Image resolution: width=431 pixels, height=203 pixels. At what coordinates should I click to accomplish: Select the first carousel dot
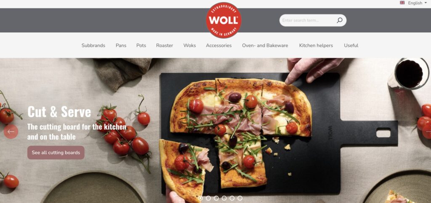(x=200, y=198)
